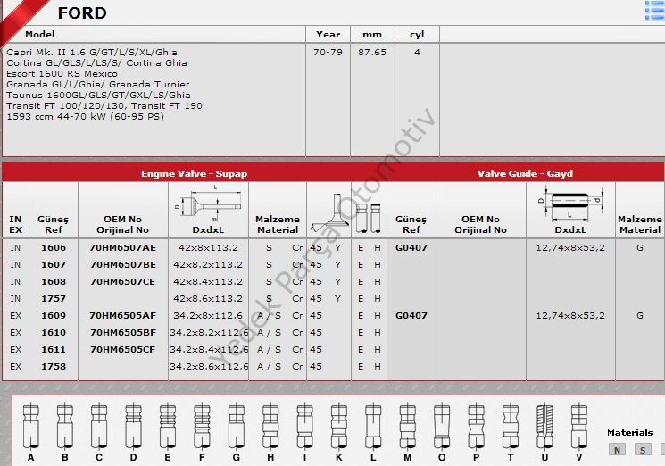Select Güneş Ref 1606

pos(54,247)
